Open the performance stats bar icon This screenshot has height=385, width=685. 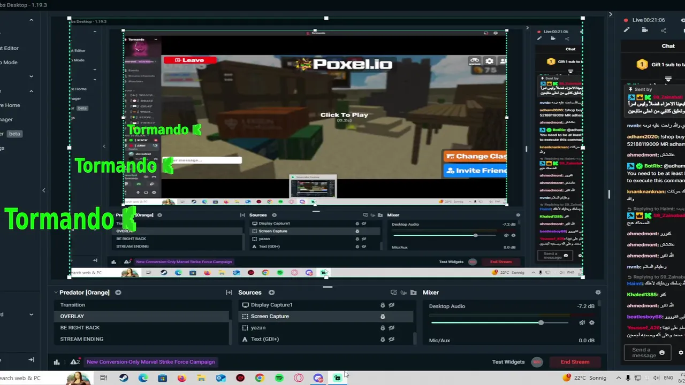click(57, 362)
